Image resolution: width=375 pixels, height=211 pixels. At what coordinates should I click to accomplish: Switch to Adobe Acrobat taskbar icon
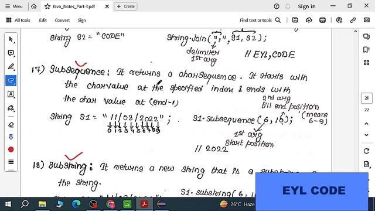[x=145, y=204]
